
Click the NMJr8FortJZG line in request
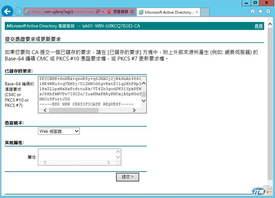pyautogui.click(x=55, y=99)
